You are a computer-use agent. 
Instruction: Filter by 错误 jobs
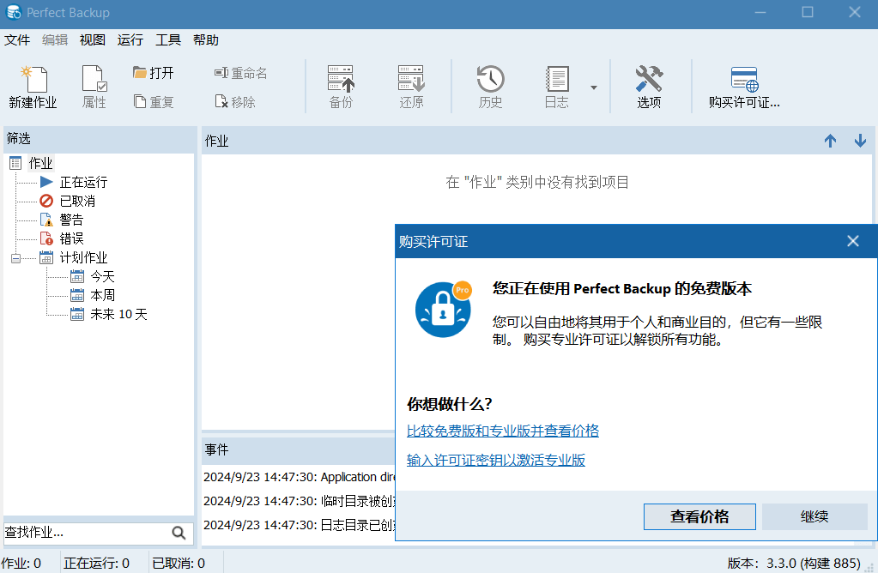tap(71, 239)
